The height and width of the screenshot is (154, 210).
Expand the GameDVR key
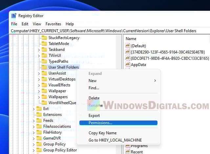[x=33, y=139]
